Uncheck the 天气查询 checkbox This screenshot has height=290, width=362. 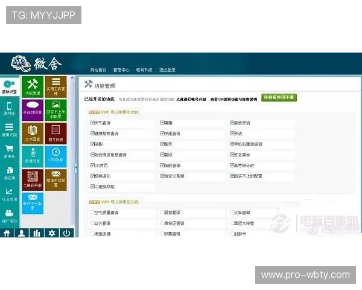pyautogui.click(x=92, y=123)
